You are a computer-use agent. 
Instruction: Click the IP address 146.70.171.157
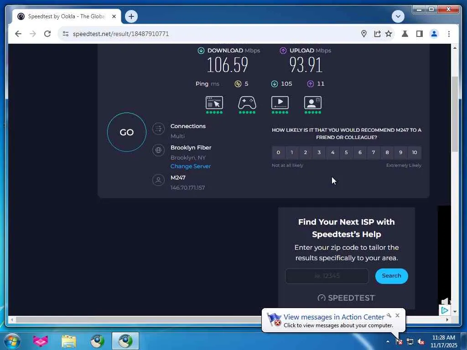click(x=187, y=187)
